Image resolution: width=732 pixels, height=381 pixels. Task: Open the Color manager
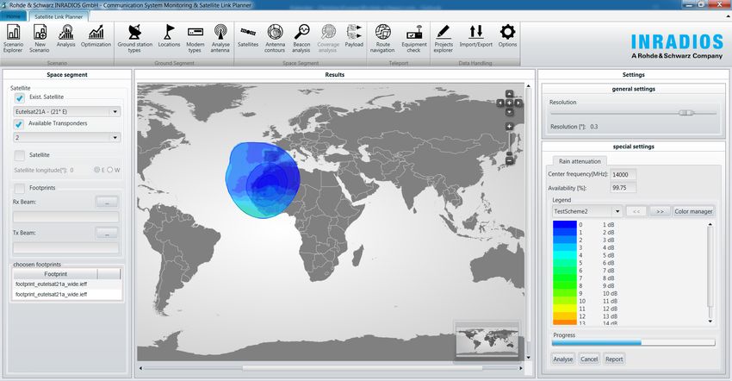click(x=693, y=211)
